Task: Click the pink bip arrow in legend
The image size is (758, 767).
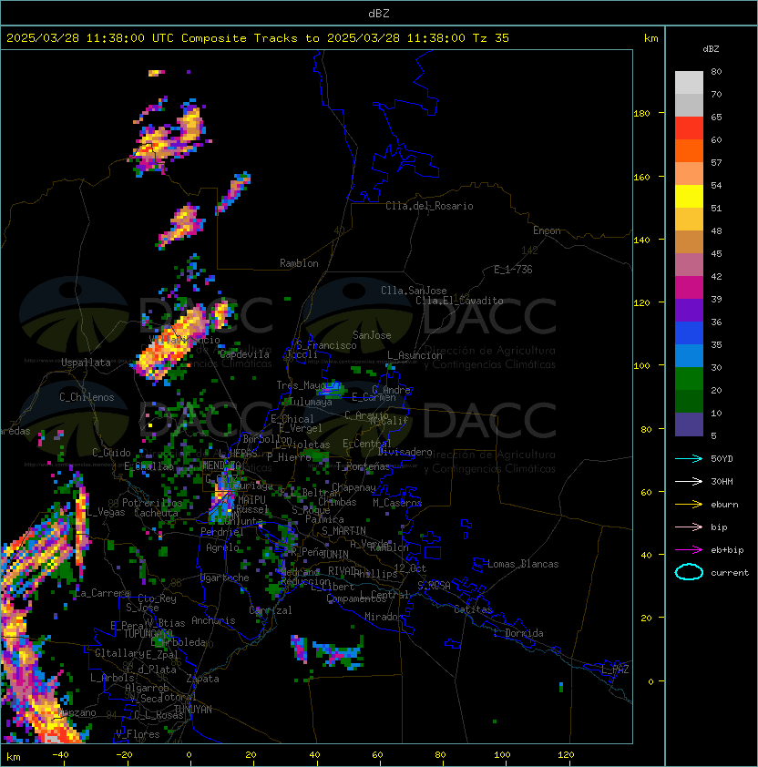Action: pos(689,527)
